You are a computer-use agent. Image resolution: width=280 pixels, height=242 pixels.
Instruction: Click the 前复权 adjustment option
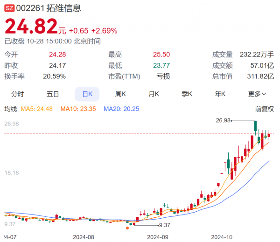pyautogui.click(x=264, y=109)
